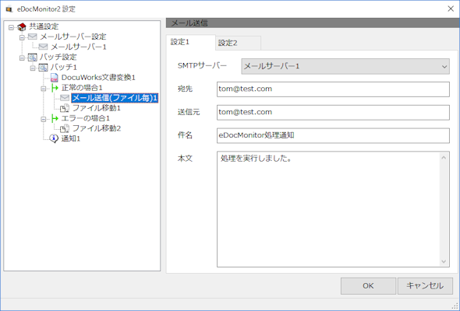Click the envelope icon next to メールサーバー1

43,47
